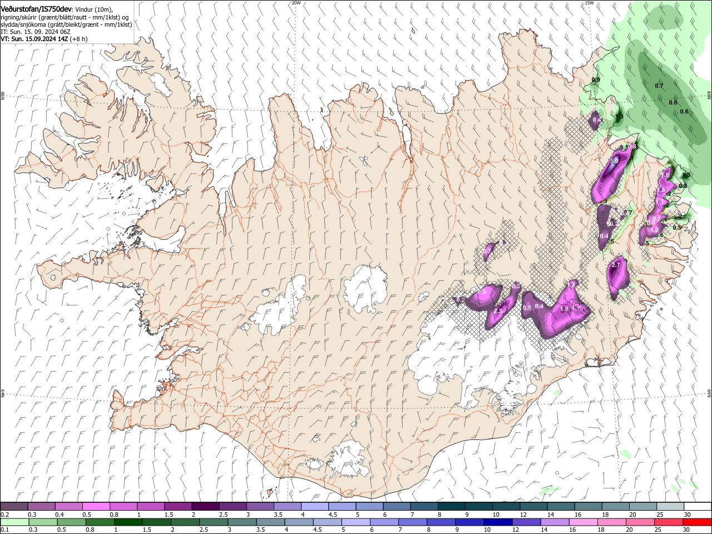
Task: Click the 2.3 snowfall value north of Vatnajökull
Action: click(498, 311)
